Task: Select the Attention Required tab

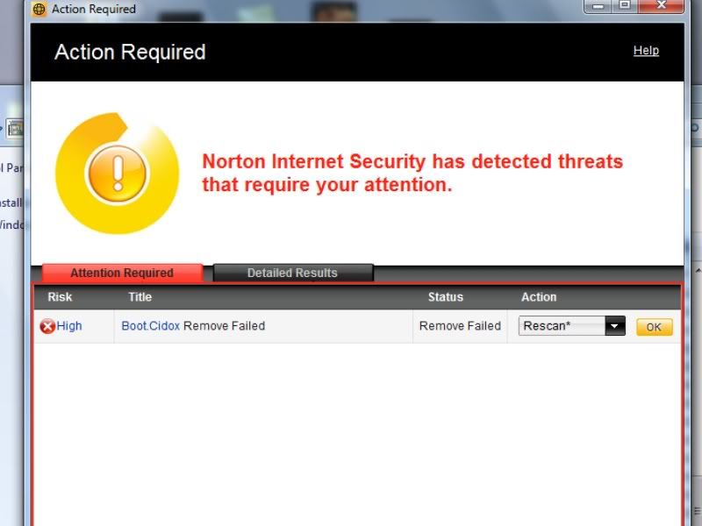Action: click(x=122, y=273)
